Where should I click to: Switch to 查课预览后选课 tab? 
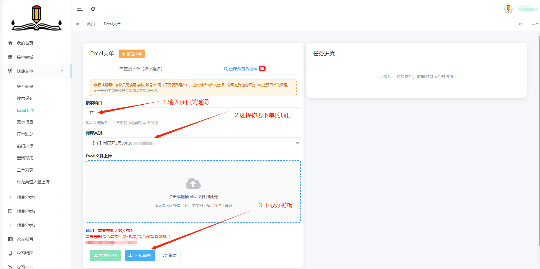(x=245, y=69)
